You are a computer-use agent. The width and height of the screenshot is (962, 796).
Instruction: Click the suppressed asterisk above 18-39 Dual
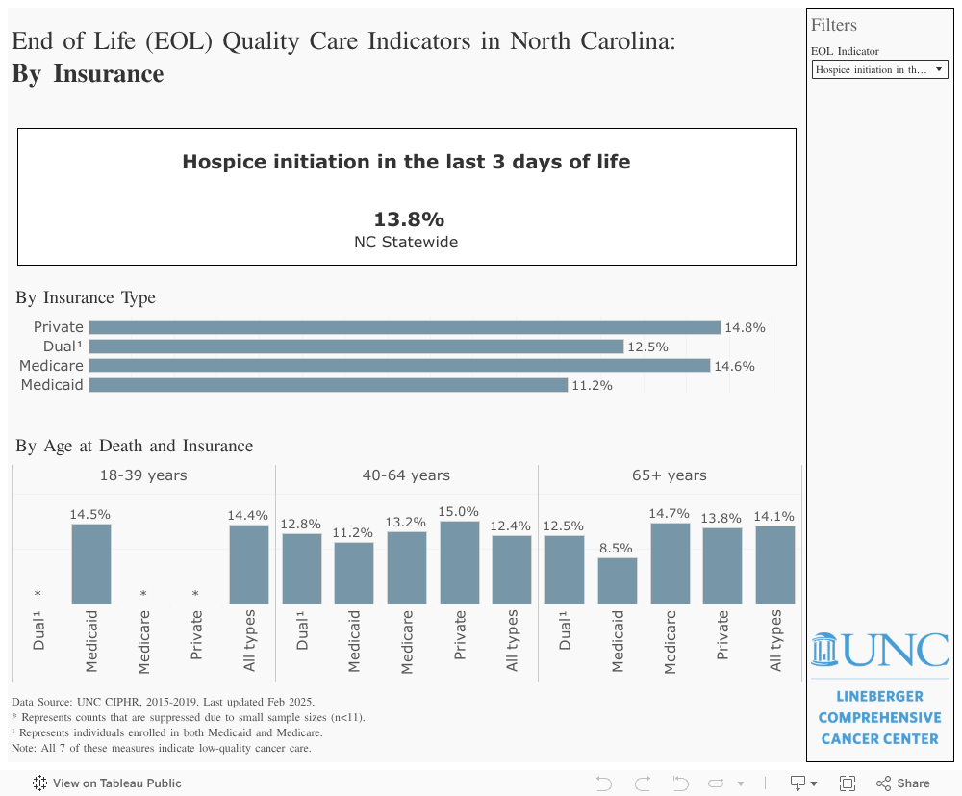38,594
